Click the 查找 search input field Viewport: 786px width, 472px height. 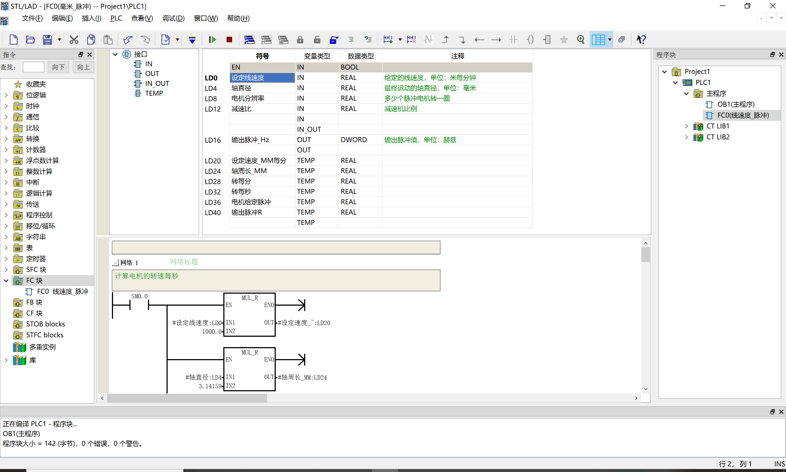click(33, 67)
